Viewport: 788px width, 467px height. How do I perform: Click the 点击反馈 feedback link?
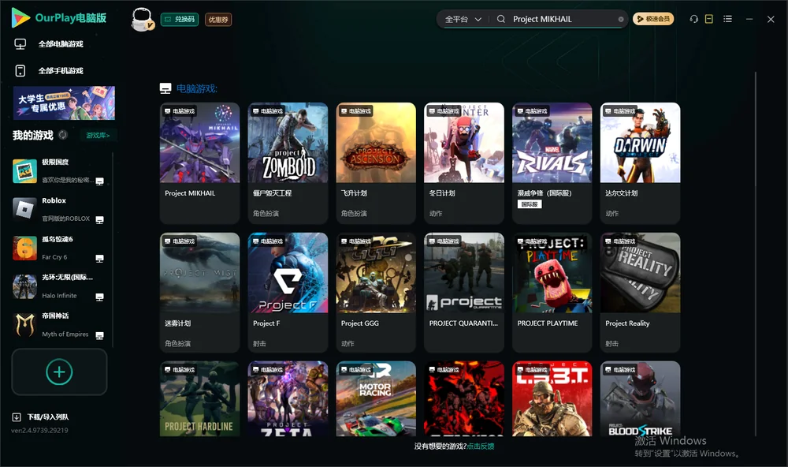point(481,446)
